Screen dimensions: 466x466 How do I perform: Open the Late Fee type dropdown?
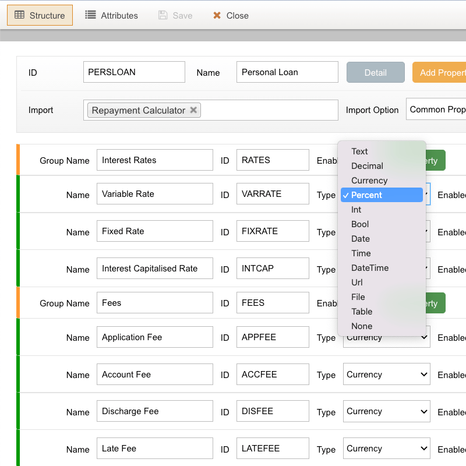(x=386, y=448)
